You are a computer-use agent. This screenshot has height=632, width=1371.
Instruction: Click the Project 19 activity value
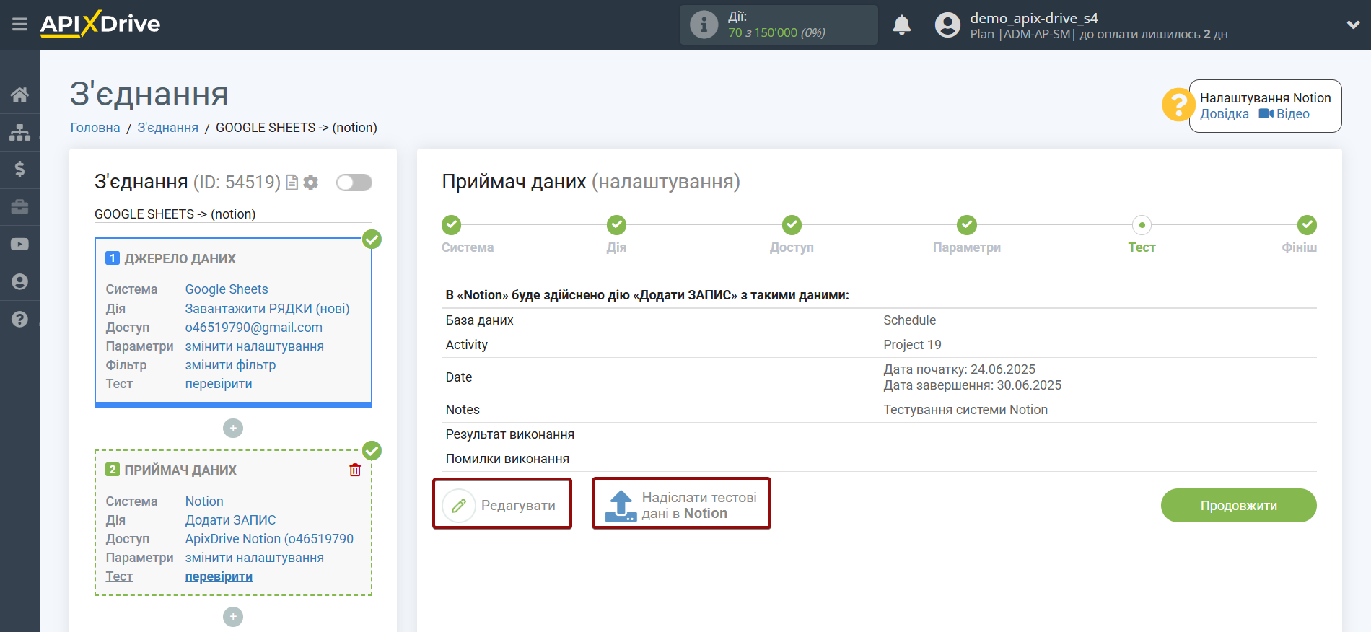click(x=912, y=345)
